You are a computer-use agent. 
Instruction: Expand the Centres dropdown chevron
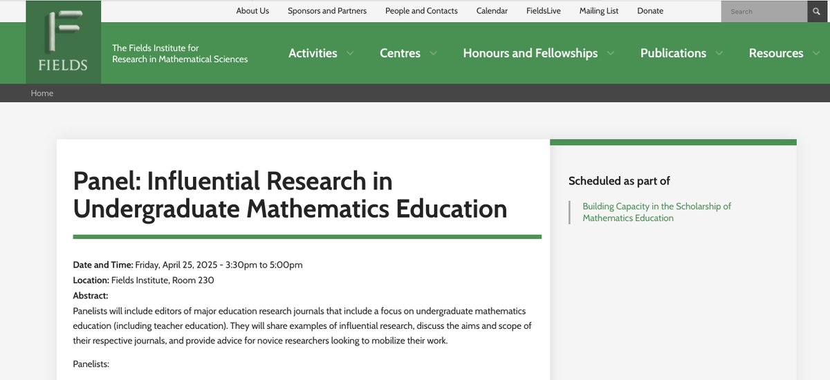[x=433, y=53]
